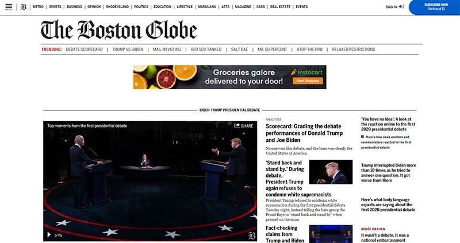Open the Business section
The height and width of the screenshot is (243, 460).
click(75, 7)
